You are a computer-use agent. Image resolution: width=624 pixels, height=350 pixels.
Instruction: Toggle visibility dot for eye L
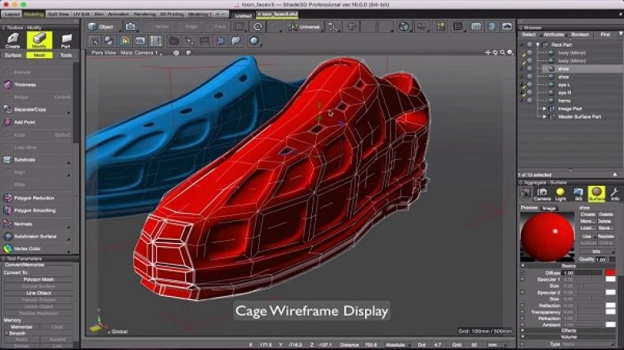coord(530,85)
